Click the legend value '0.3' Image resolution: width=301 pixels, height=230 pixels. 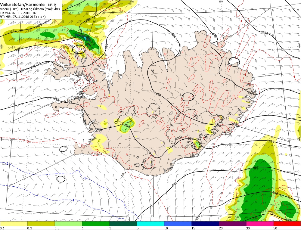coord(29,228)
